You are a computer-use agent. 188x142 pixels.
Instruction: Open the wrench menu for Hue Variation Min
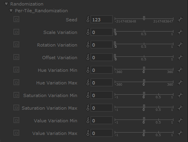(180, 70)
